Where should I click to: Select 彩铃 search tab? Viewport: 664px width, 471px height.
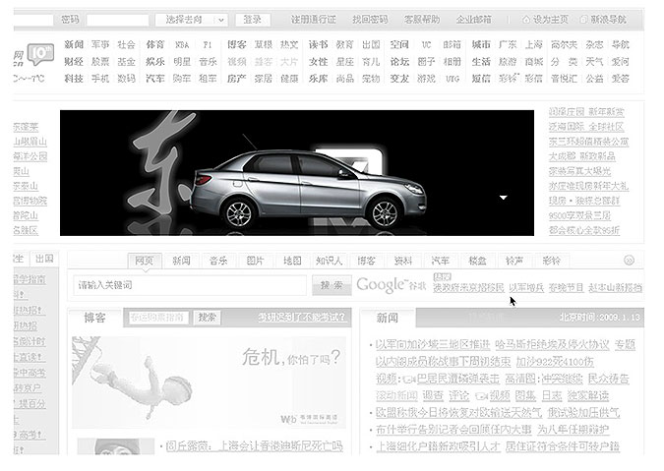tap(551, 261)
